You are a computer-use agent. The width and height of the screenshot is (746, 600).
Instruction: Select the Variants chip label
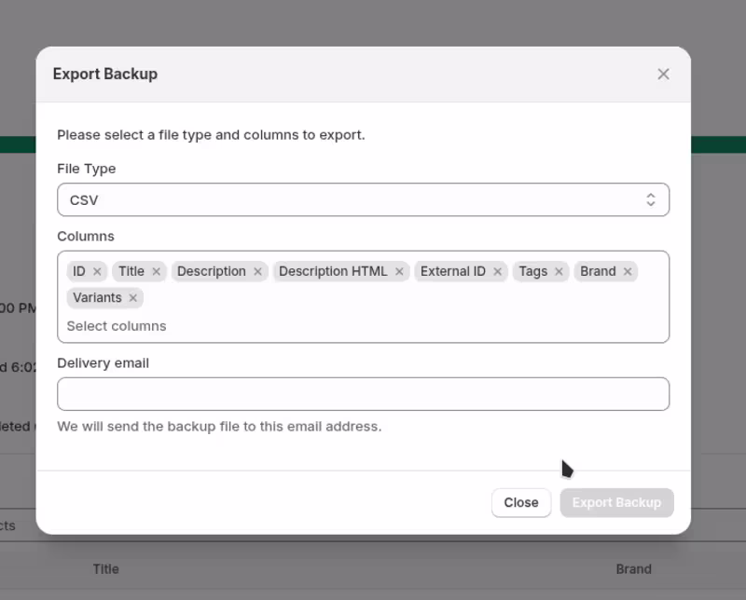[99, 298]
